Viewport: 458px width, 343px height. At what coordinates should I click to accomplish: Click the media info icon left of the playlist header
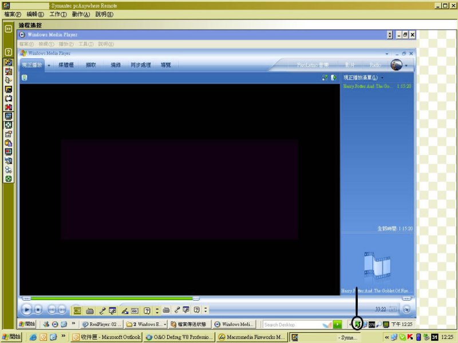click(x=325, y=78)
